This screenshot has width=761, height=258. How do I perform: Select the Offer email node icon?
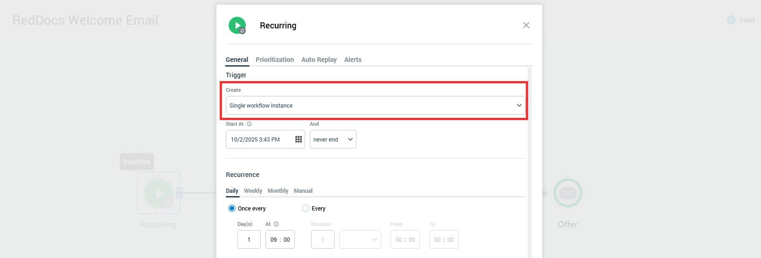[x=567, y=193]
